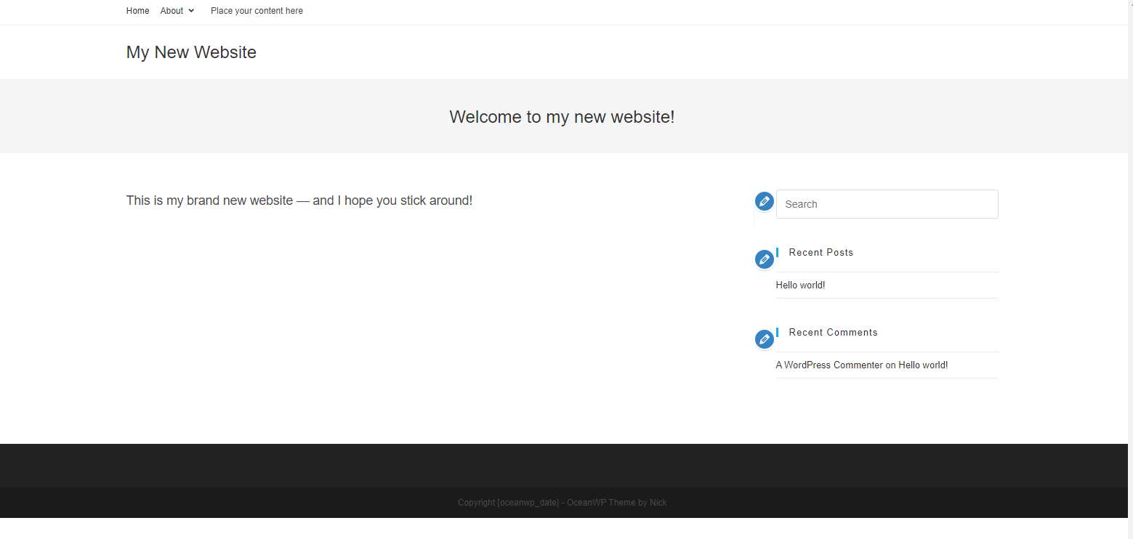The width and height of the screenshot is (1133, 539).
Task: Open the Home menu item
Action: [137, 10]
